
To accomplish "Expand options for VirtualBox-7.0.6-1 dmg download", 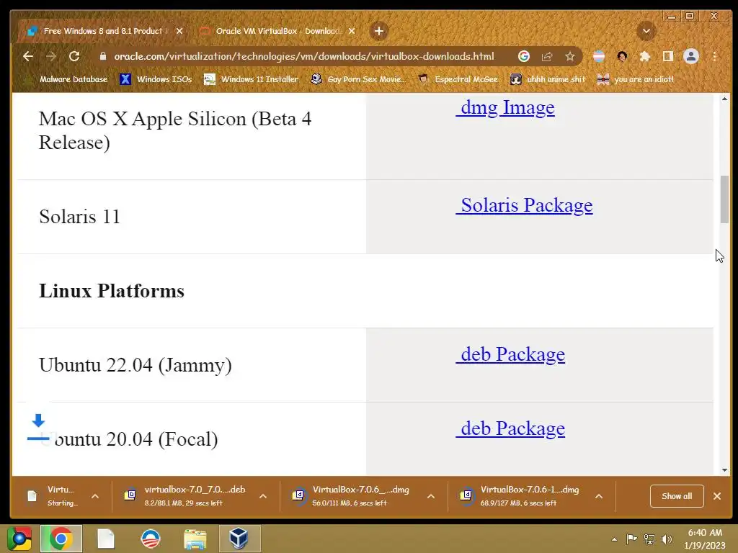I will coord(599,496).
